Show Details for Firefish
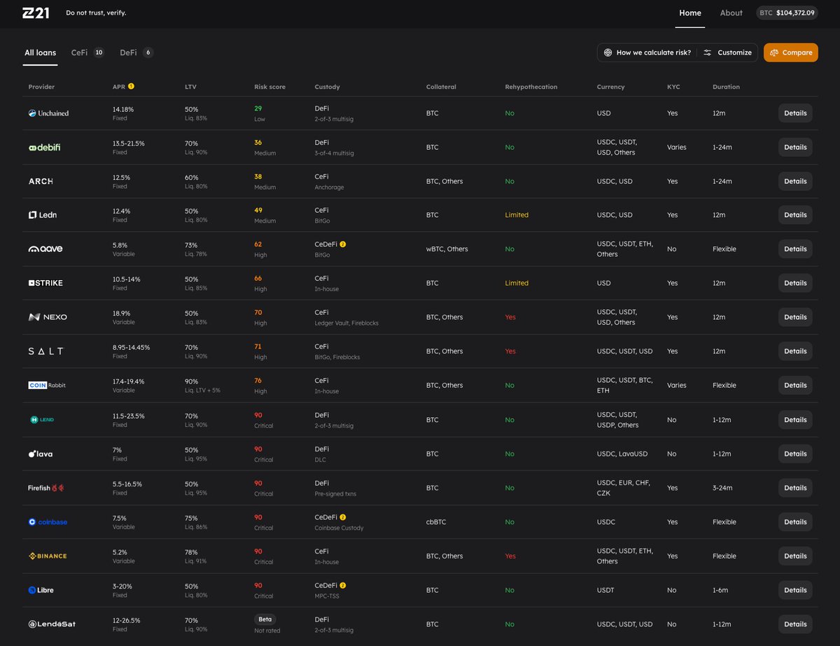The height and width of the screenshot is (646, 840). pos(795,488)
